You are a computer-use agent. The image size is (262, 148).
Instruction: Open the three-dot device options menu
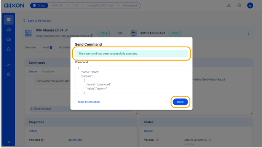pyautogui.click(x=249, y=33)
